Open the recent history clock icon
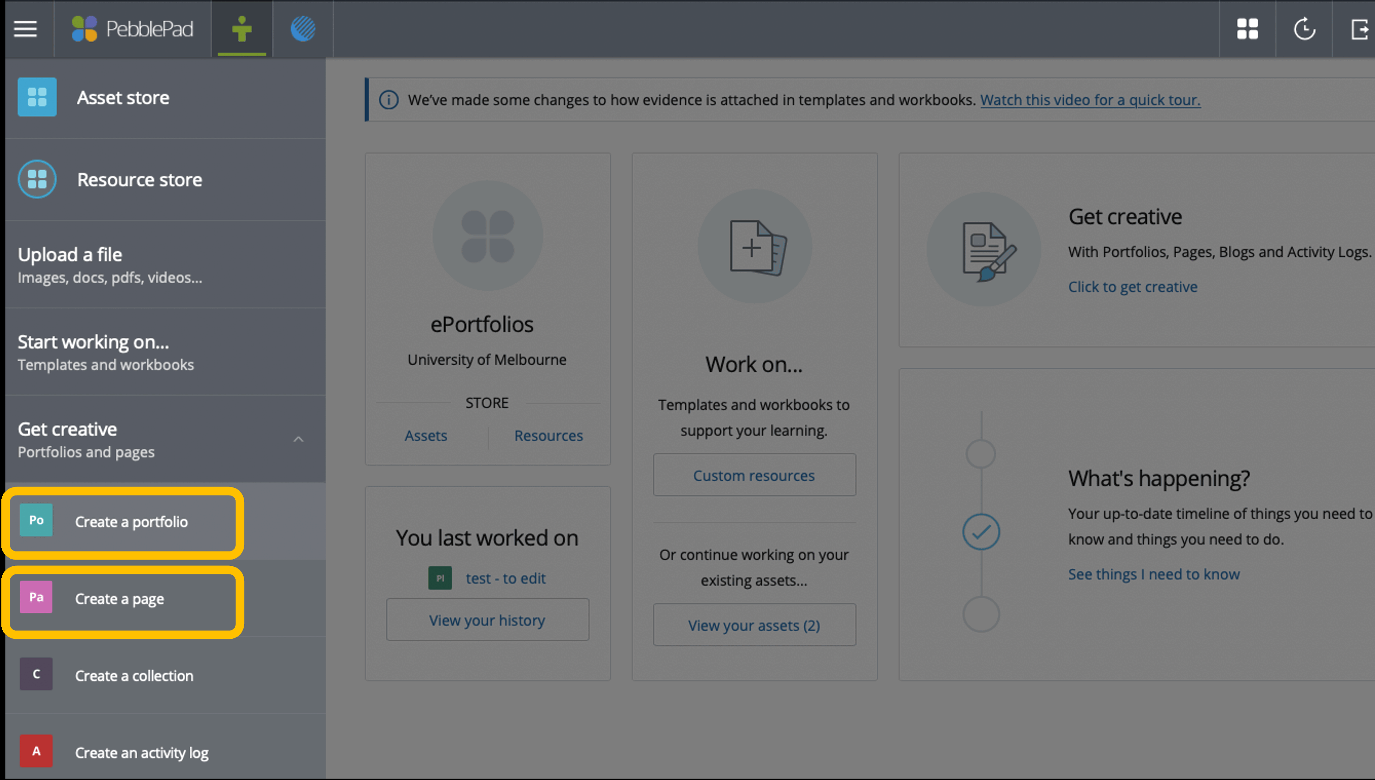This screenshot has height=780, width=1375. (1304, 29)
